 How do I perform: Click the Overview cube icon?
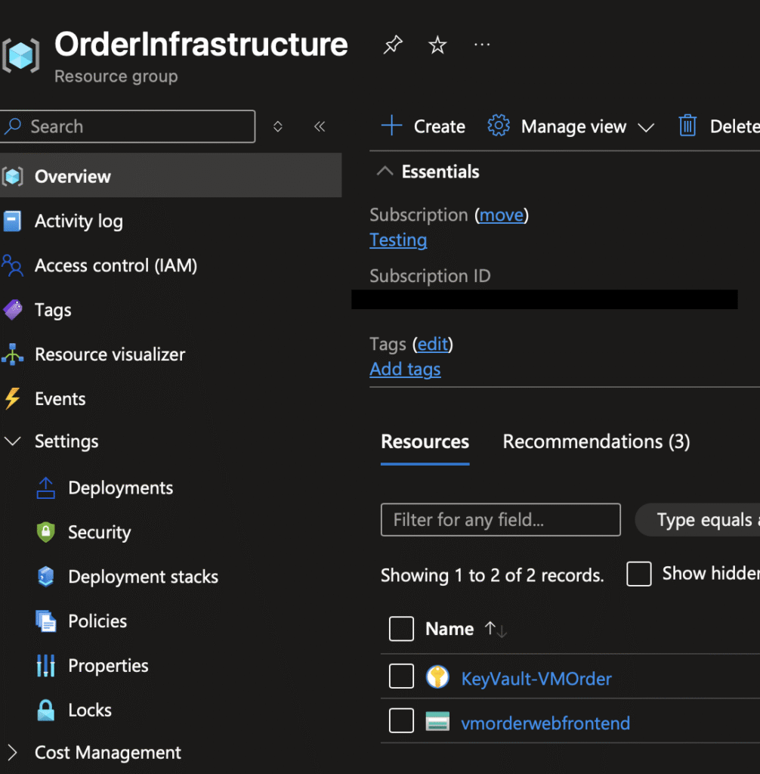12,176
